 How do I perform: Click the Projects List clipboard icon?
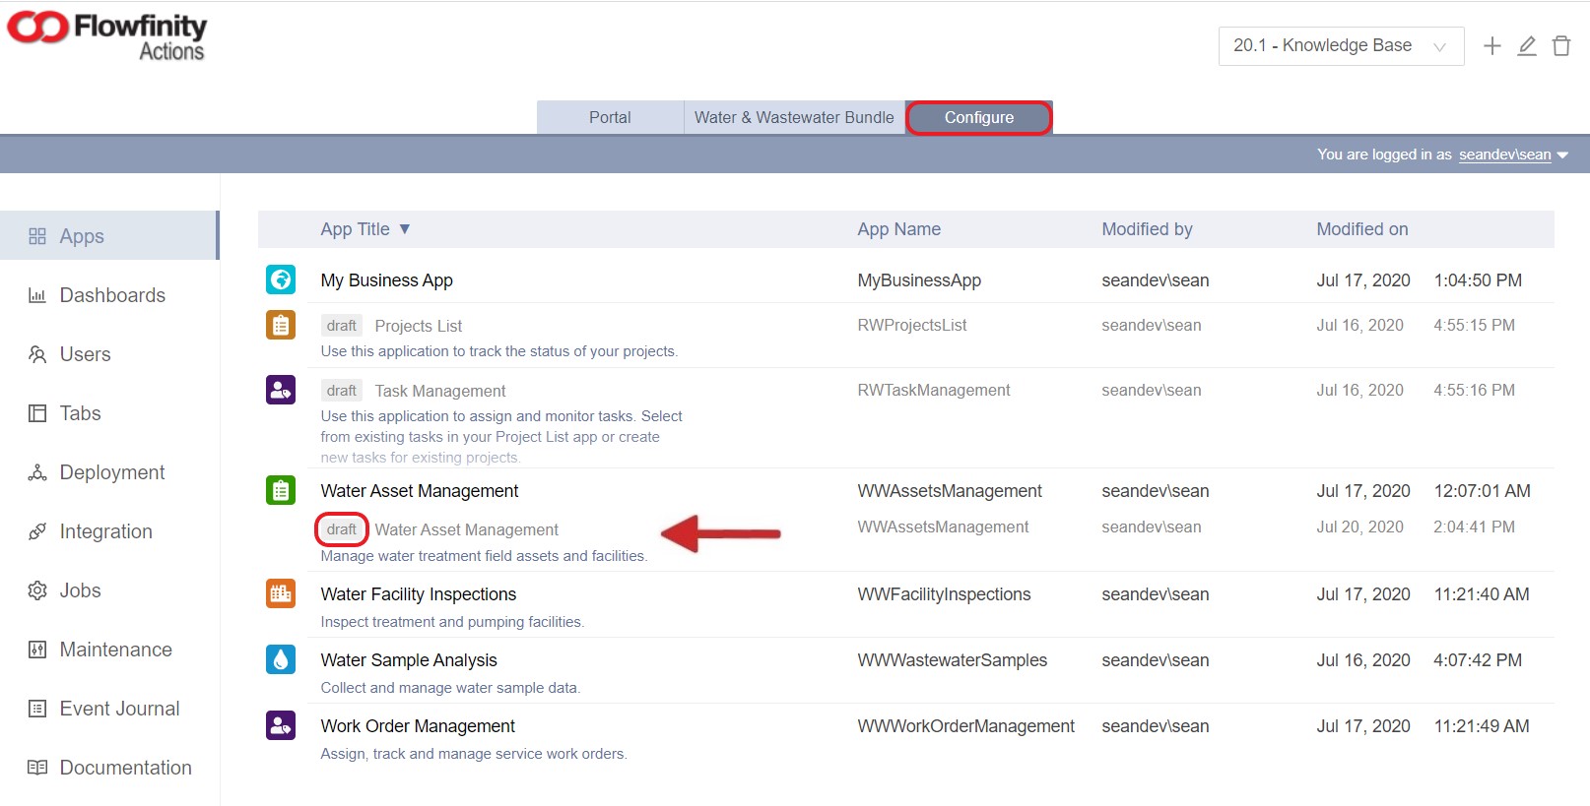[x=281, y=325]
